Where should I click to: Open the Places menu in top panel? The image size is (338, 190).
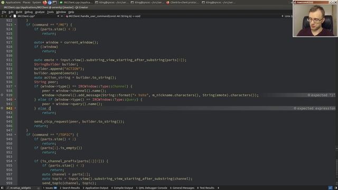pos(26,2)
